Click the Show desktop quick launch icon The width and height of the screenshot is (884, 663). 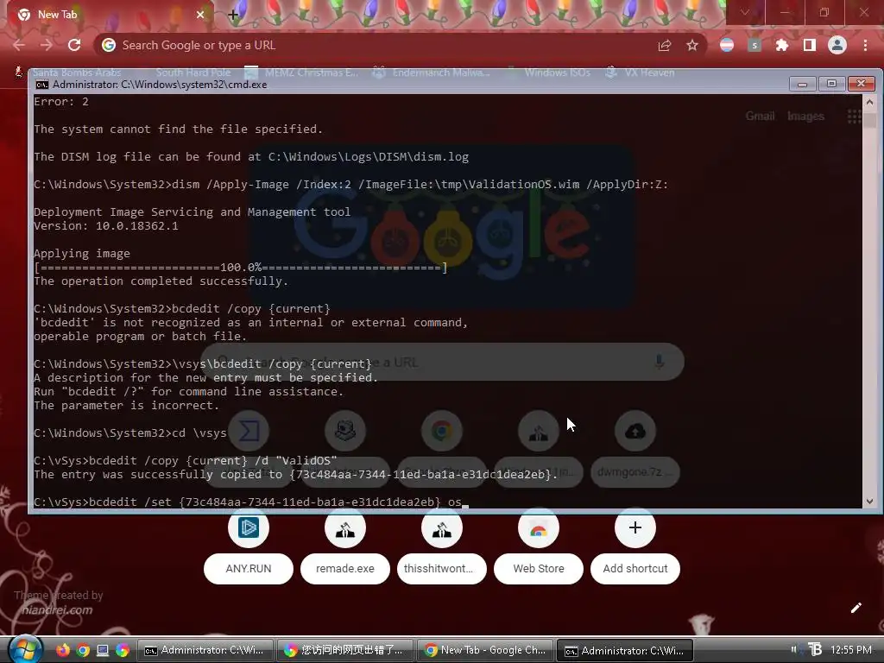click(103, 650)
